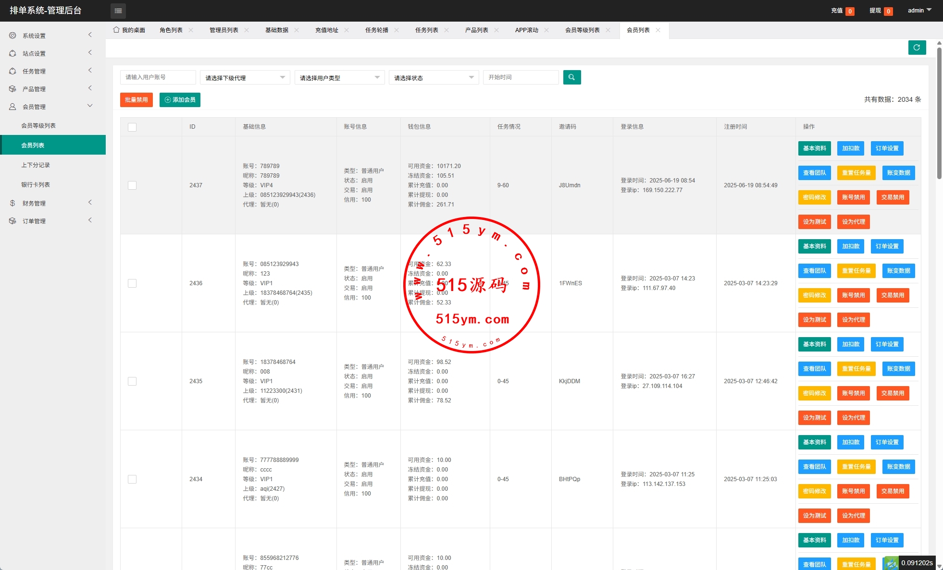The width and height of the screenshot is (943, 570).
Task: Click the 财务管理 dollar icon
Action: pos(12,203)
